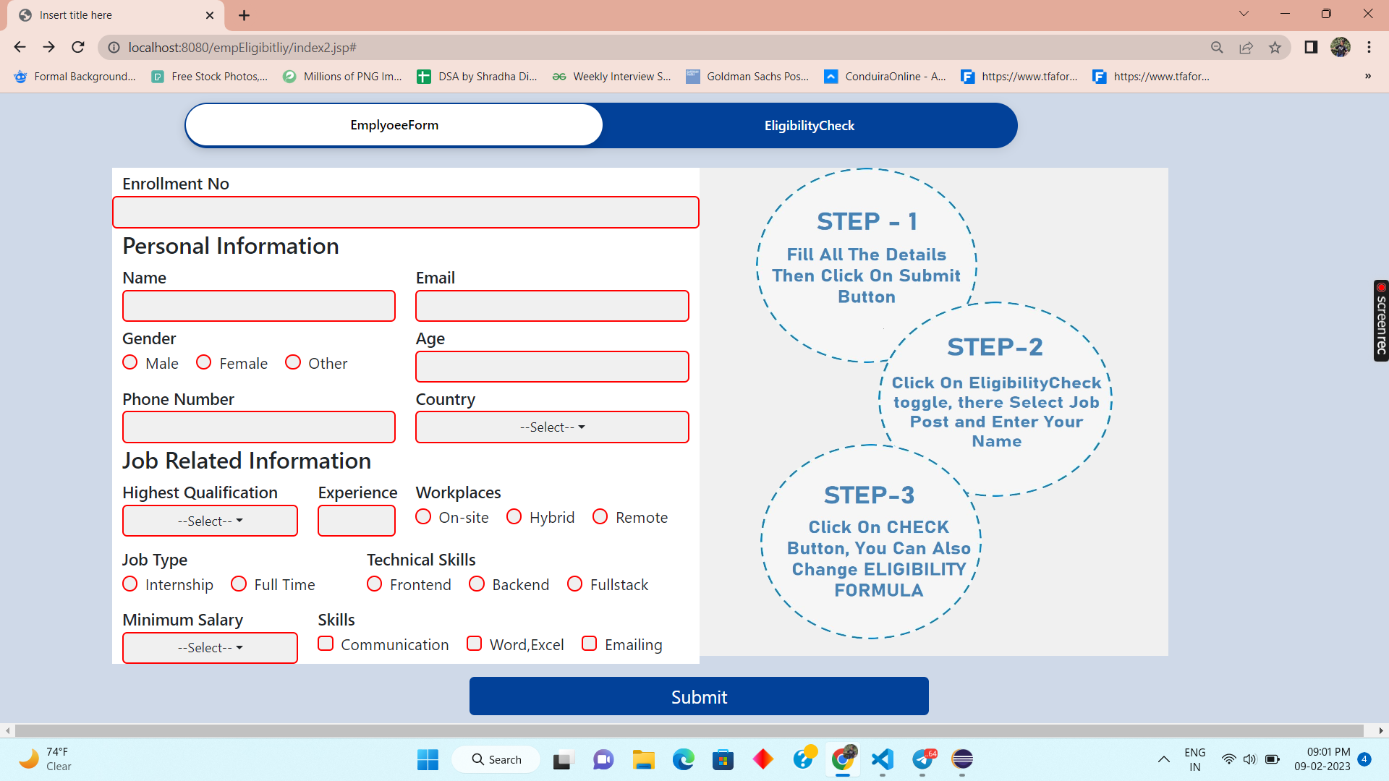Select the Female gender radio button
Image resolution: width=1389 pixels, height=781 pixels.
click(x=204, y=362)
